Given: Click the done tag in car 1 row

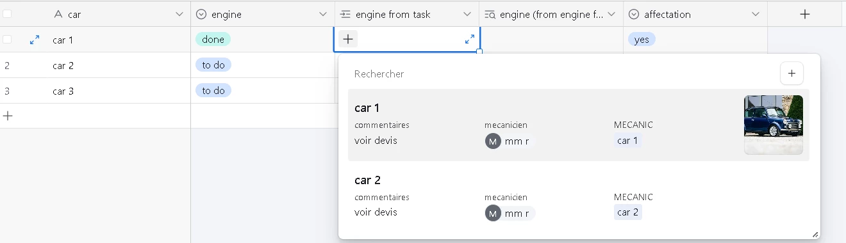Looking at the screenshot, I should click(x=213, y=40).
